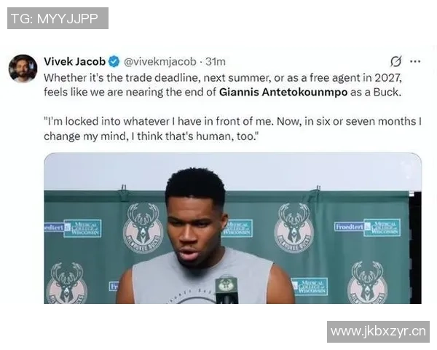437x350 pixels.
Task: Click the Bucks deer logo at the video's bottom left
Action: (67, 284)
